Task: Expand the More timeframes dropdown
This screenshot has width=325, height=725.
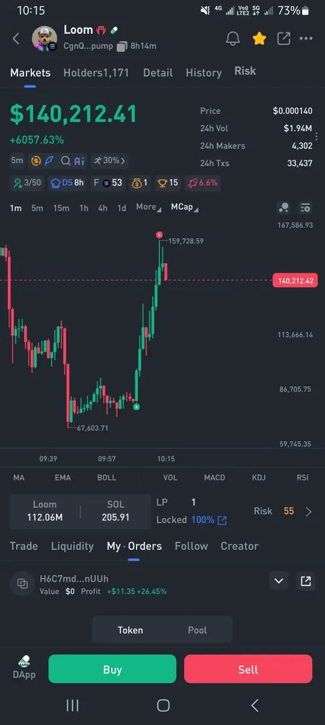Action: (x=149, y=207)
